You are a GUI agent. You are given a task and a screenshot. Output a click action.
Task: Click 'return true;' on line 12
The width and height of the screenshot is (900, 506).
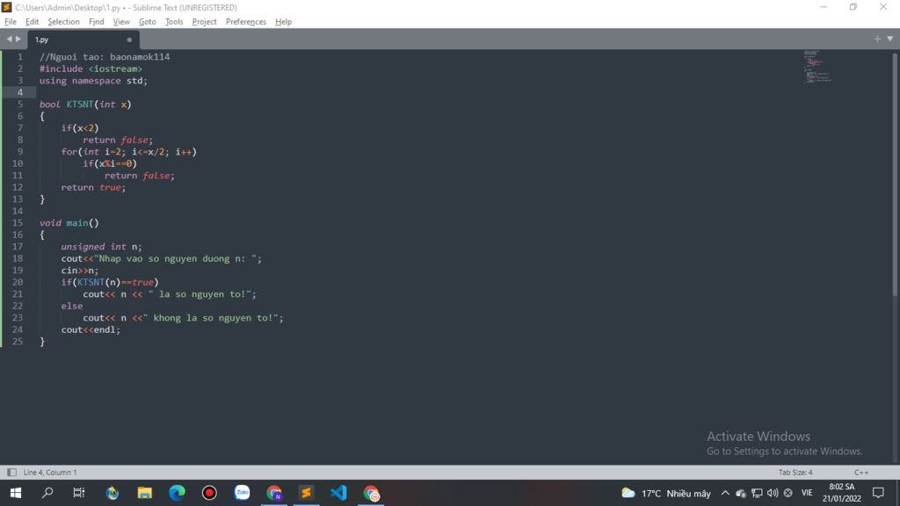point(93,188)
